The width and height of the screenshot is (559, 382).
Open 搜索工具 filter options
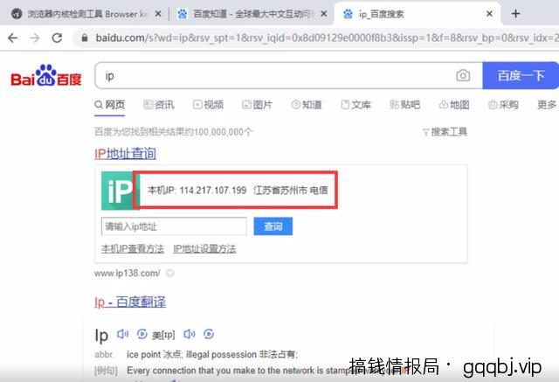445,132
